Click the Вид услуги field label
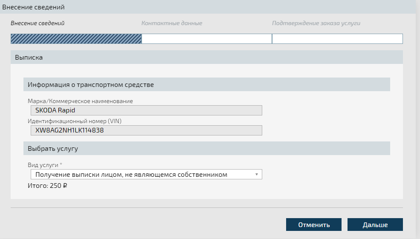Screen dimensions: 420x239 point(43,164)
